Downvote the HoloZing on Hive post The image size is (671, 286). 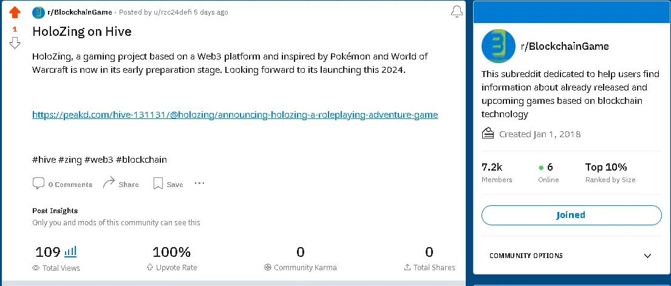tap(15, 43)
